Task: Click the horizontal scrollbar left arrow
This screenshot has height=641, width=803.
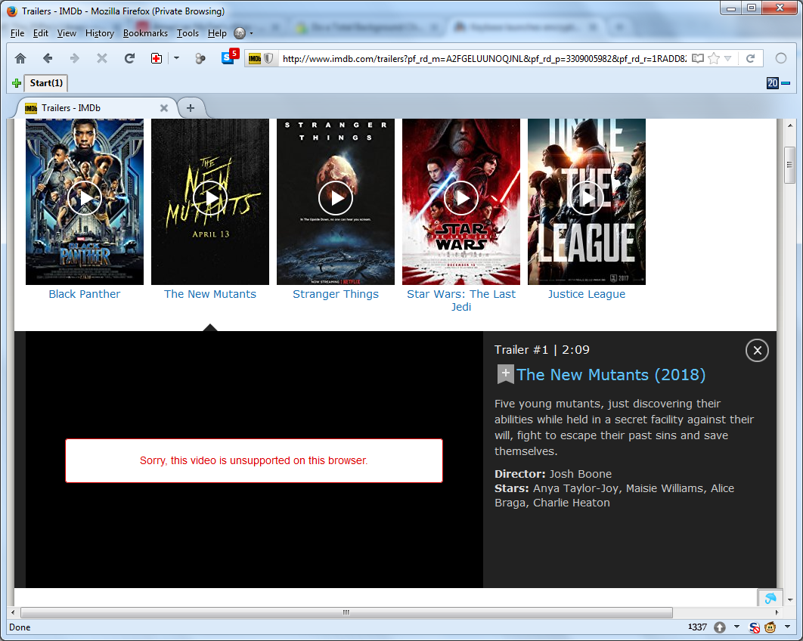Action: 14,612
